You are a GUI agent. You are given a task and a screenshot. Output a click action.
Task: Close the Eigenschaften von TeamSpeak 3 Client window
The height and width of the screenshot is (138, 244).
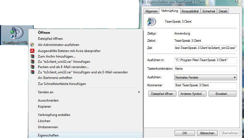tap(237, 1)
